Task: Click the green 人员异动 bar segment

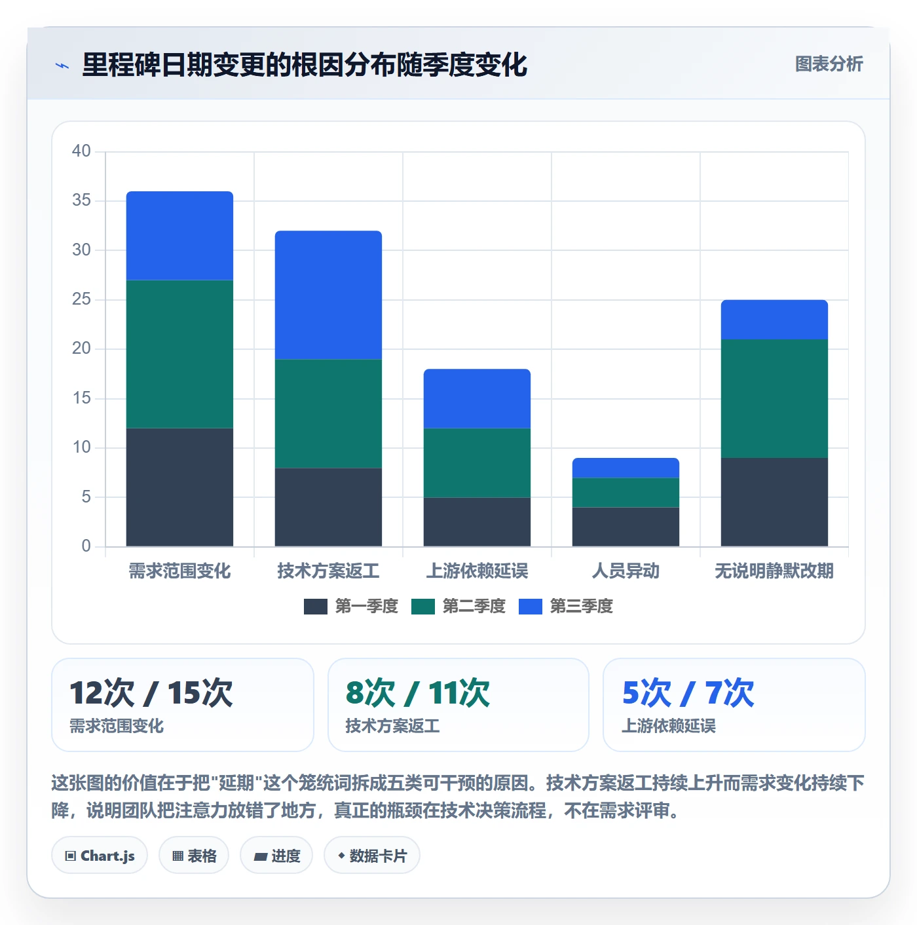Action: click(x=626, y=493)
